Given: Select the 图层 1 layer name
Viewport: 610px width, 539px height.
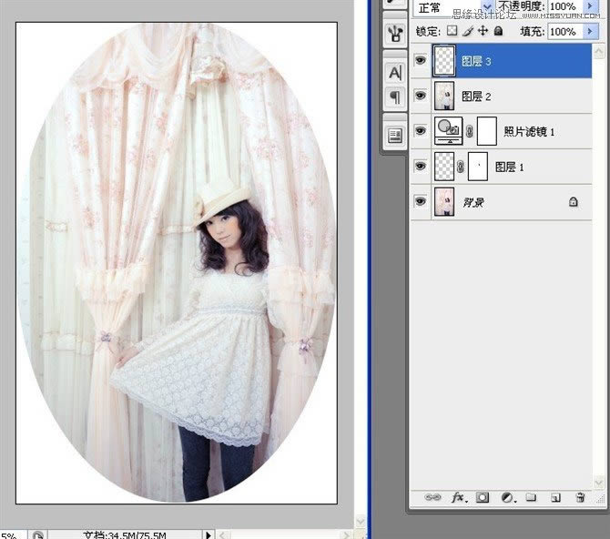Looking at the screenshot, I should pyautogui.click(x=509, y=168).
